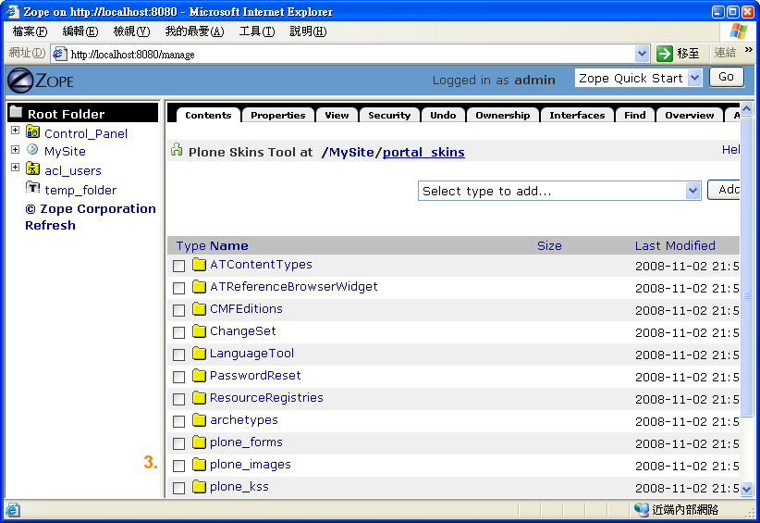The height and width of the screenshot is (523, 760).
Task: Click the ChangeSet folder icon
Action: pyautogui.click(x=199, y=330)
